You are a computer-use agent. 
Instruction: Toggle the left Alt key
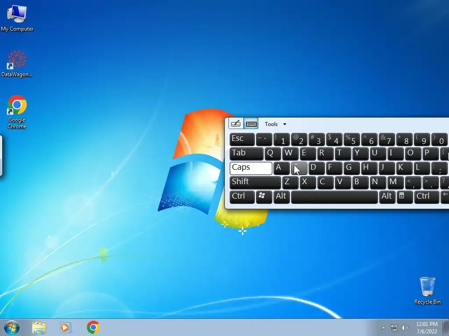pos(282,197)
